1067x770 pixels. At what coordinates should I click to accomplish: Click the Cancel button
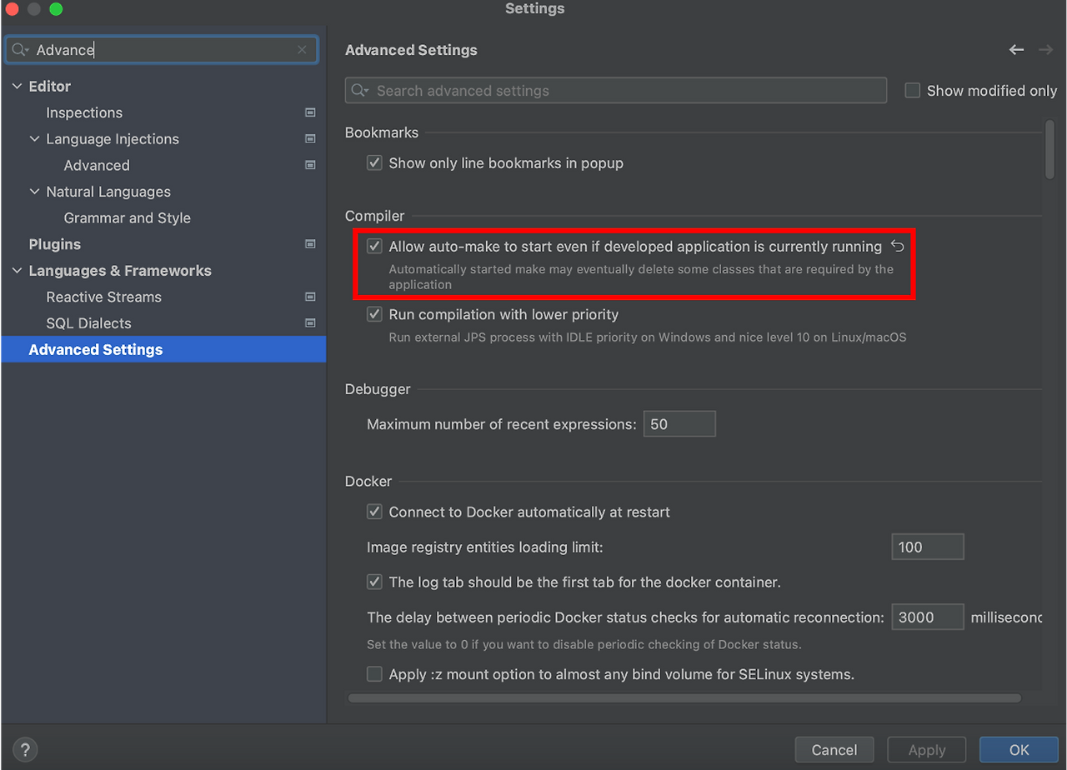click(x=834, y=749)
